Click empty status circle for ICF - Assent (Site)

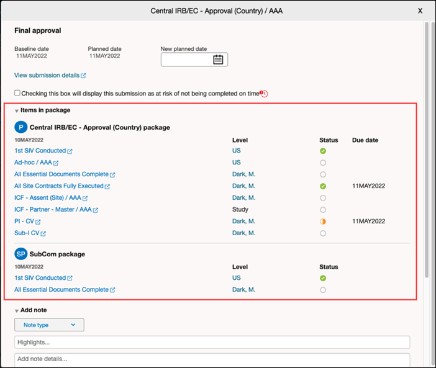click(x=323, y=198)
